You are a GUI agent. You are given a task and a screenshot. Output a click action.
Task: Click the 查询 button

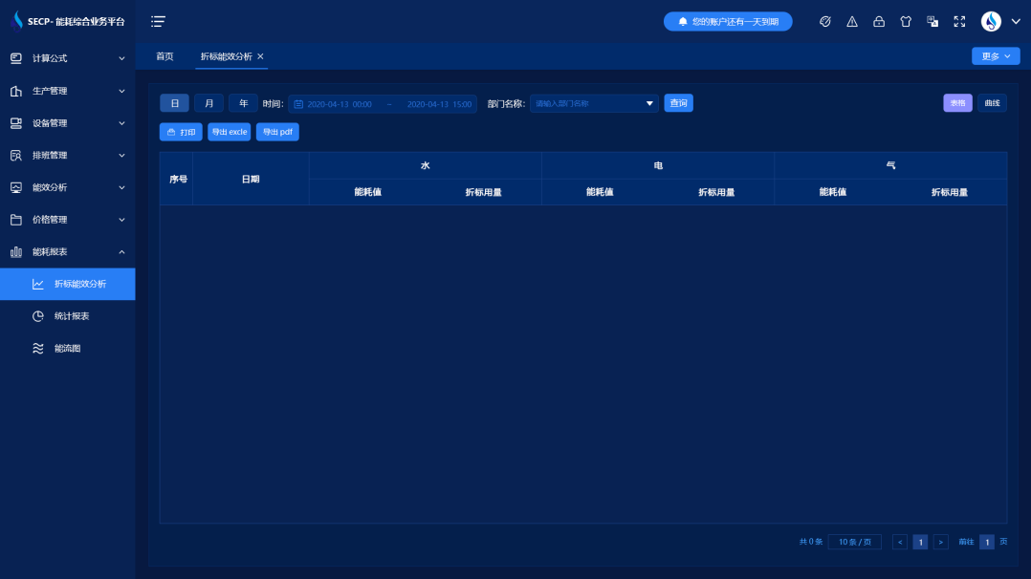coord(678,103)
